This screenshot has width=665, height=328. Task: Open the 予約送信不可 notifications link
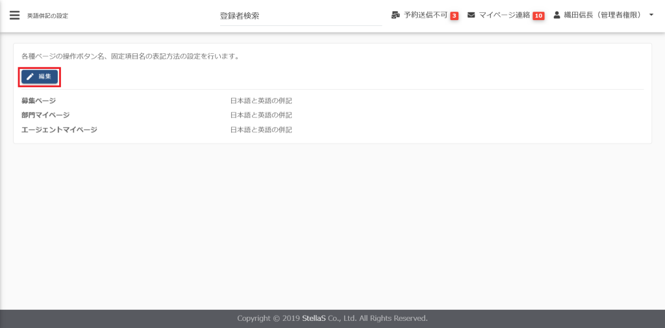pyautogui.click(x=425, y=15)
